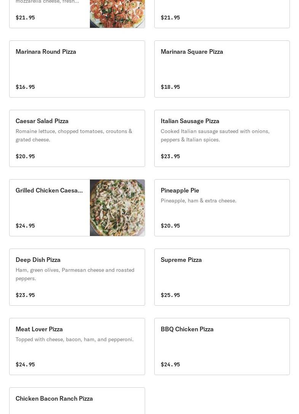Click the Caesar Salad Pizza title
Viewport: 299px width, 414px height.
tap(42, 121)
